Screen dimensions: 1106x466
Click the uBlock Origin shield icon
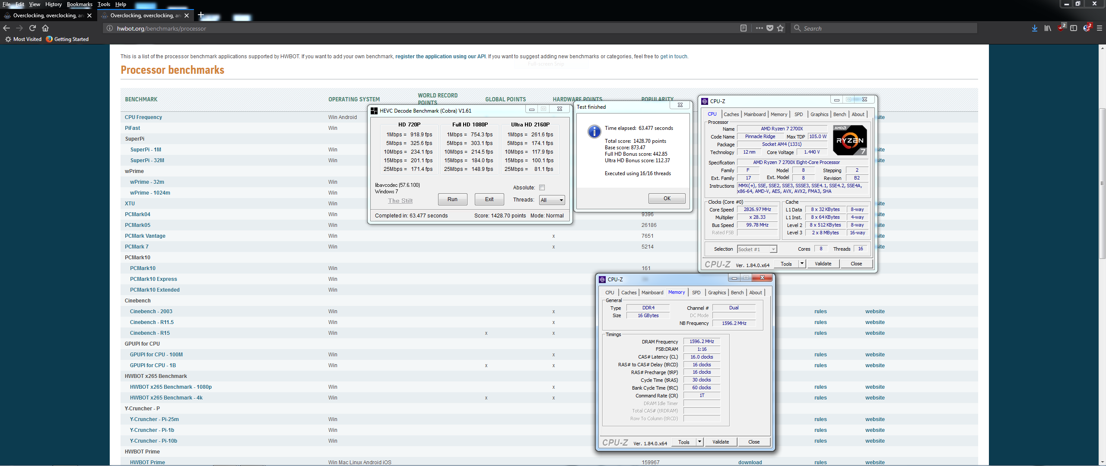pos(1062,28)
